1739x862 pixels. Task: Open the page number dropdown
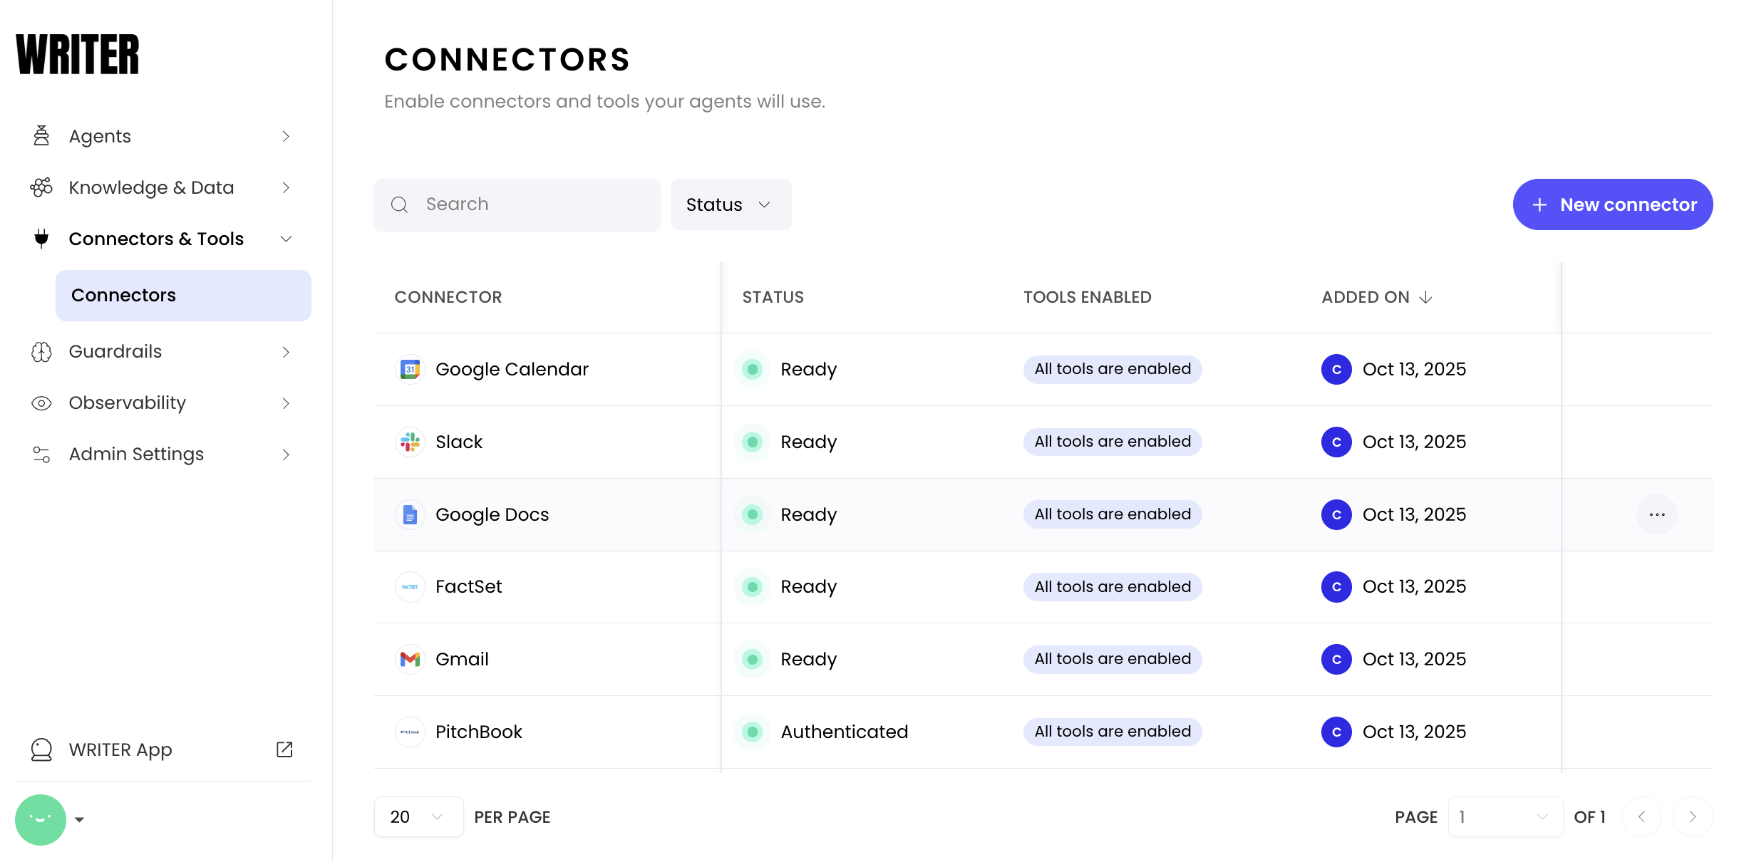[x=1505, y=817]
